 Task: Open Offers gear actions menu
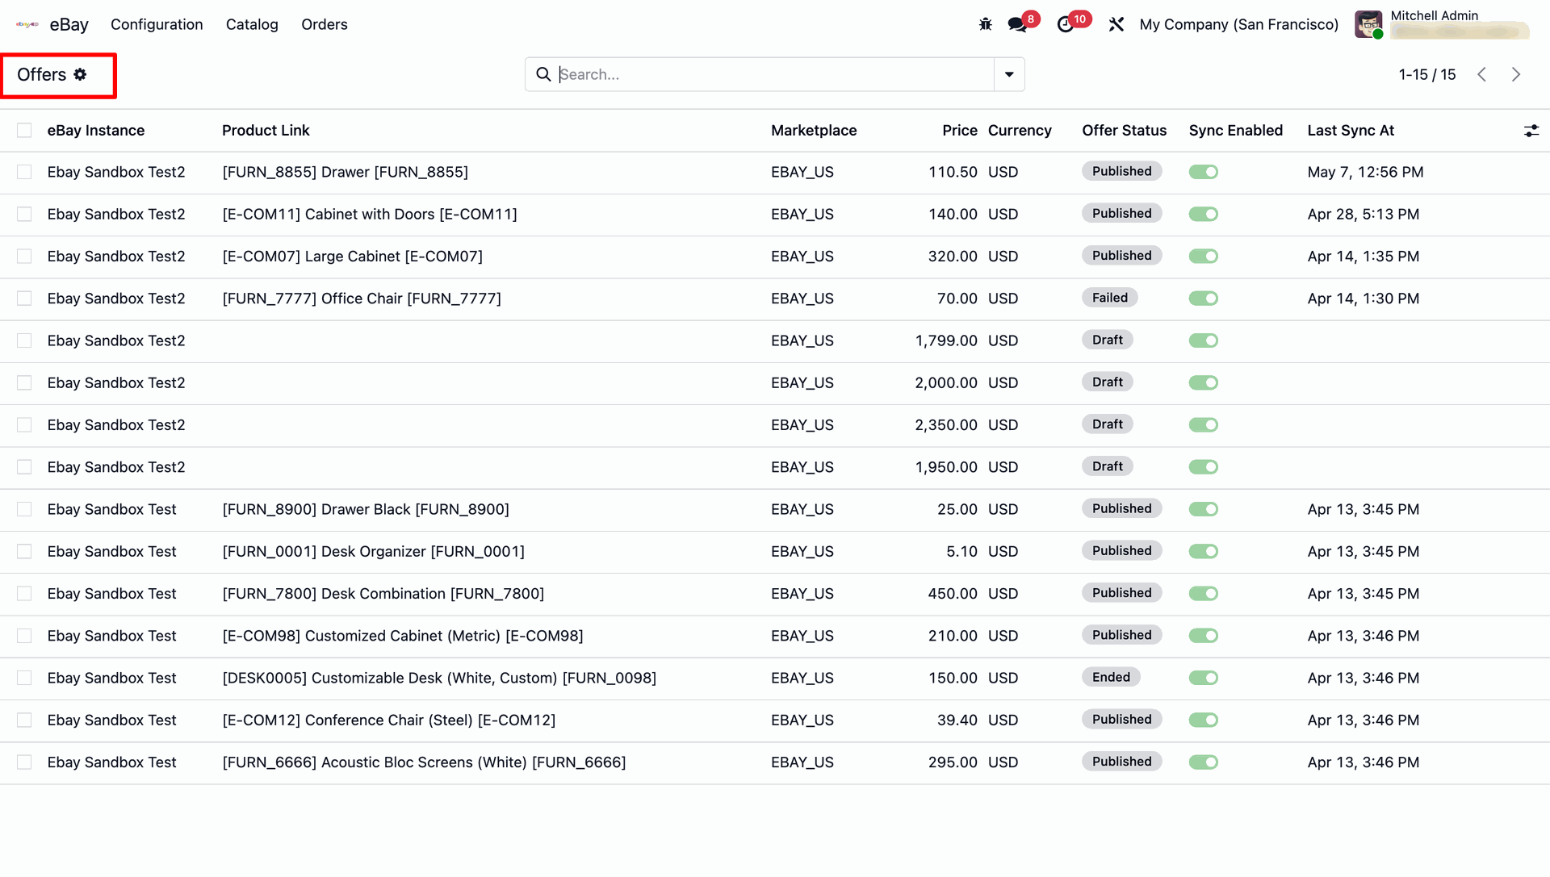tap(80, 74)
